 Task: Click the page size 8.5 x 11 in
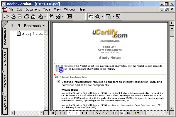point(101,113)
